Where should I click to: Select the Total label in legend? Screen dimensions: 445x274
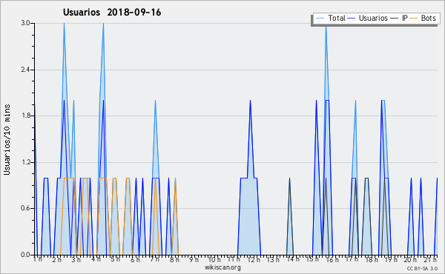pyautogui.click(x=337, y=18)
